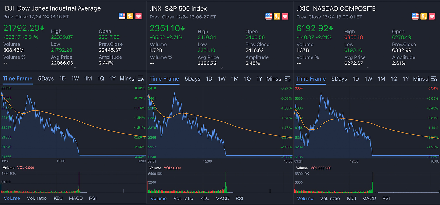
Task: Select Time Frame tab in NASDAQ panel
Action: point(311,78)
